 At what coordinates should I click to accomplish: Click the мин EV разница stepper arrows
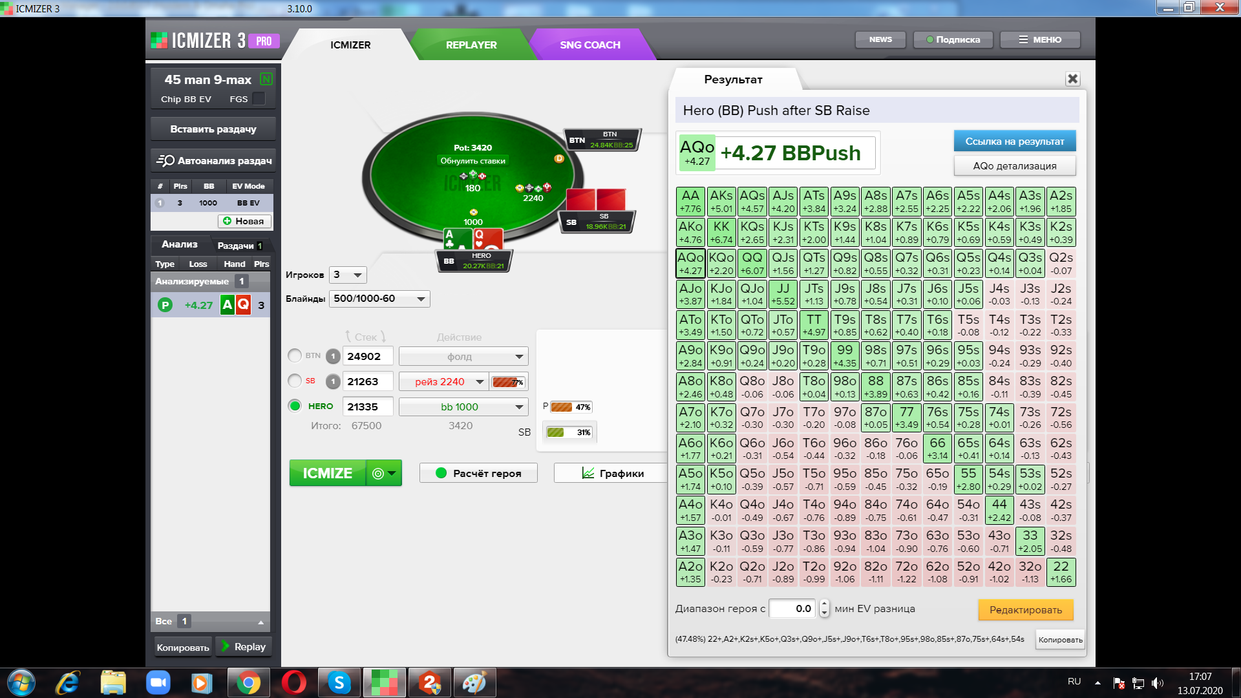point(824,609)
